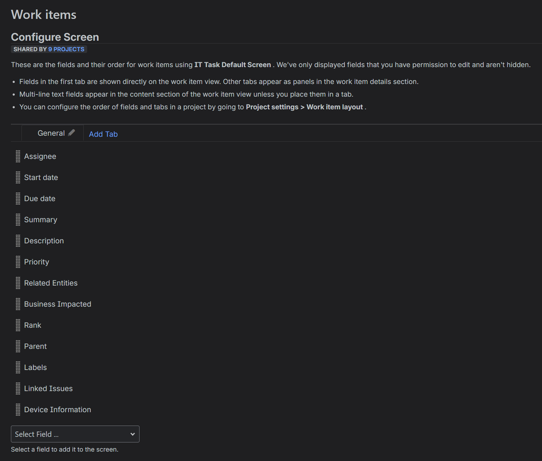542x461 pixels.
Task: Click the drag handle beside Assignee field
Action: point(17,156)
